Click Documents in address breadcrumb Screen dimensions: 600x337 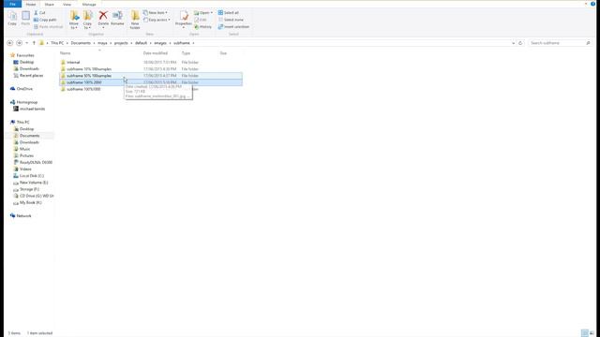click(x=81, y=43)
